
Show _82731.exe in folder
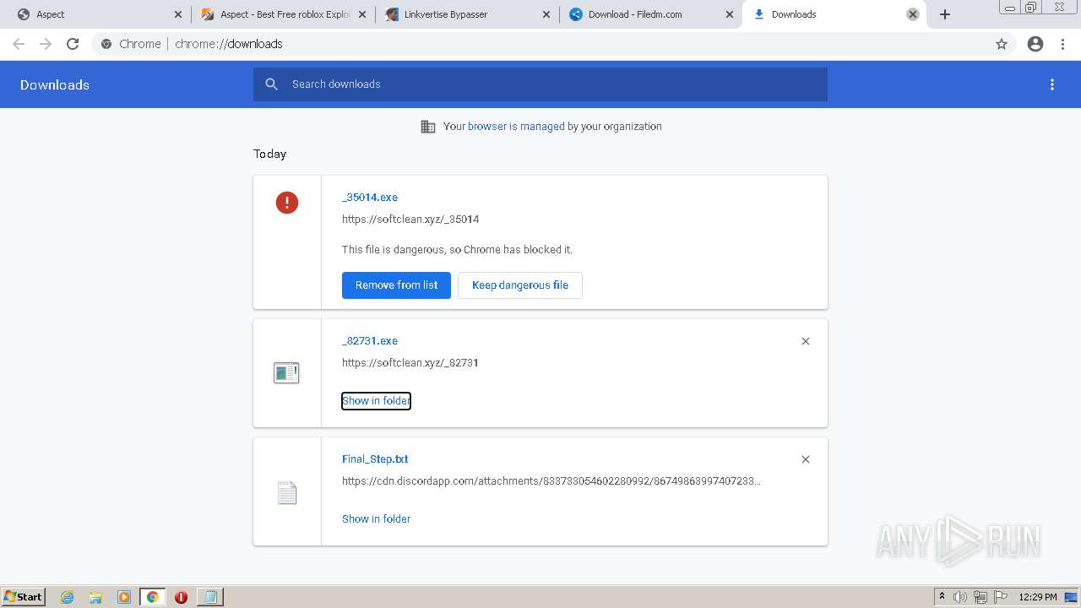click(x=376, y=401)
